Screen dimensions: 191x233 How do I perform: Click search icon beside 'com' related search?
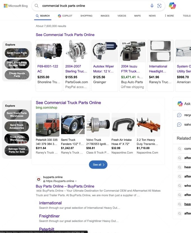tap(179, 149)
